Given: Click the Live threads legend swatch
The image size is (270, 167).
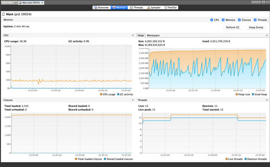Looking at the screenshot, I should [x=227, y=159].
